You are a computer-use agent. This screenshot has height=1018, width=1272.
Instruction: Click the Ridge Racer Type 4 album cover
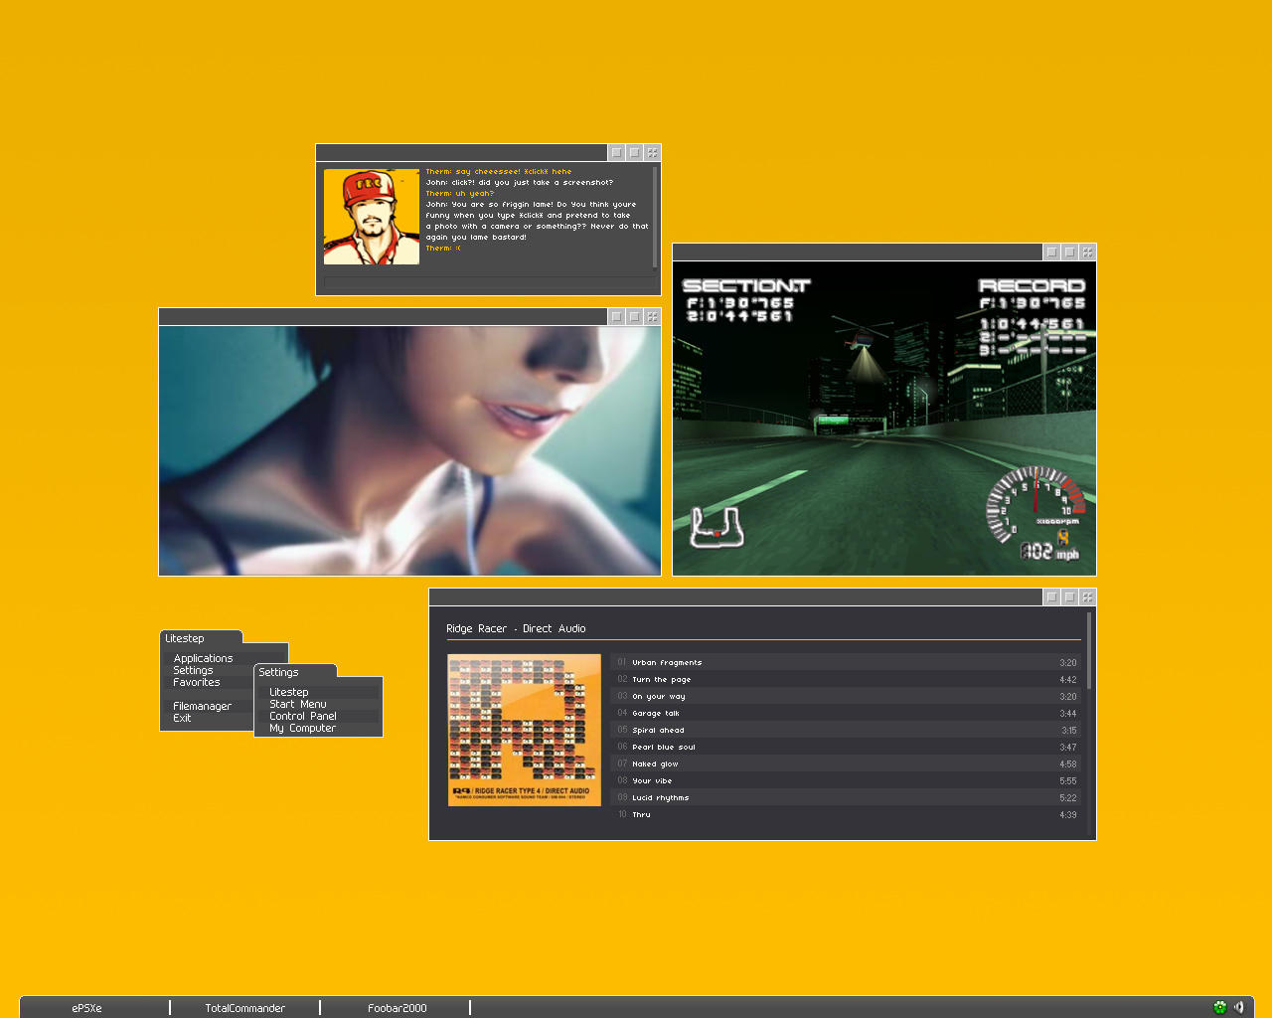pyautogui.click(x=525, y=730)
